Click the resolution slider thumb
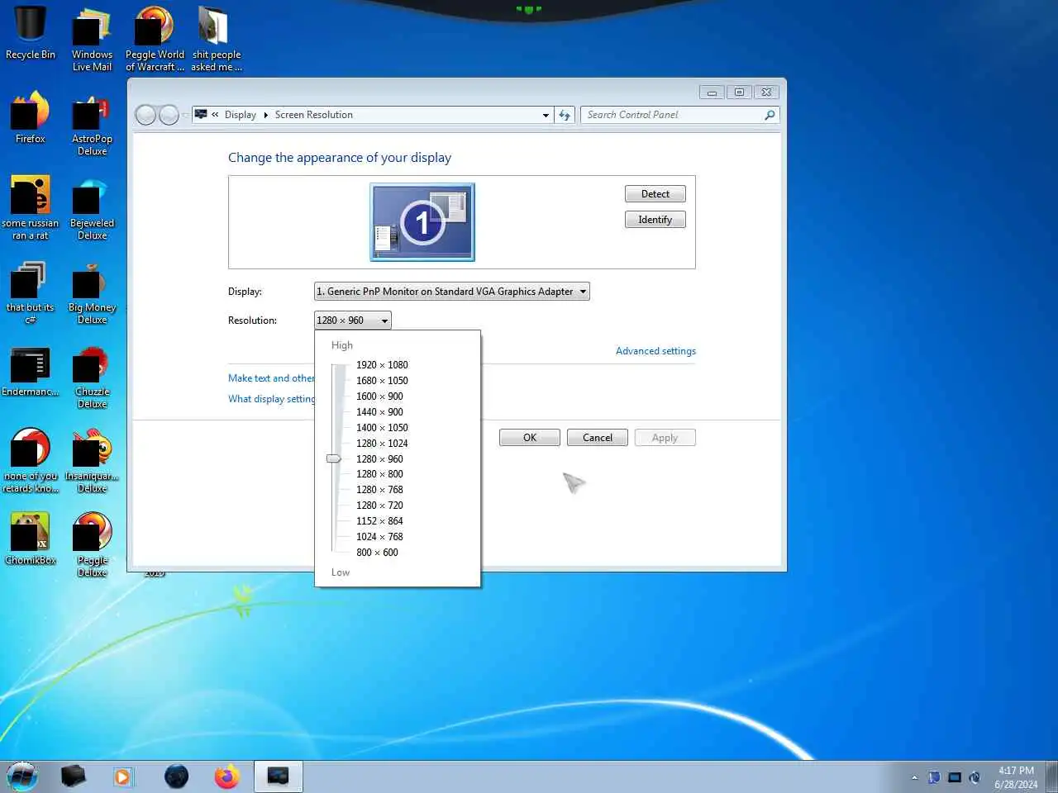Screen dimensions: 1058x793 click(x=333, y=458)
